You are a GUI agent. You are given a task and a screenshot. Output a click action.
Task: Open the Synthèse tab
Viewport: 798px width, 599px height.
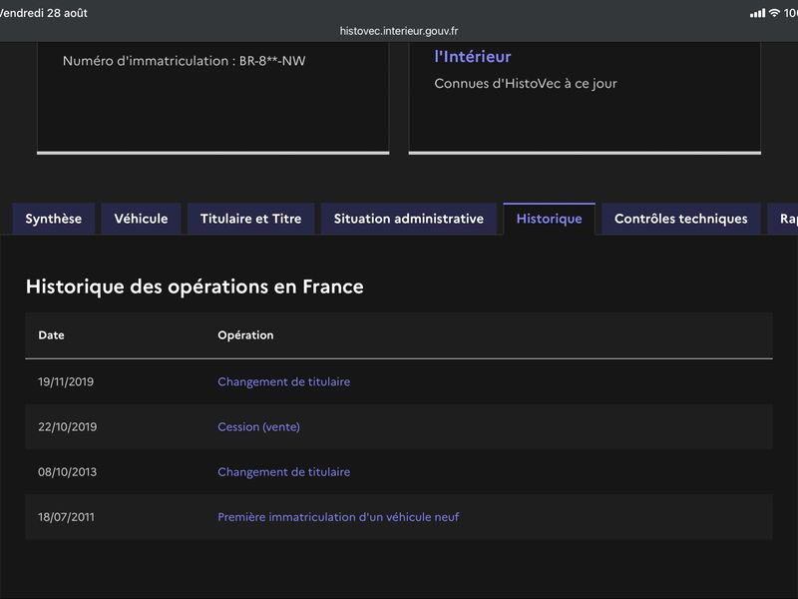click(54, 219)
